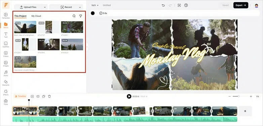Open the Tools sidebar panel
The height and width of the screenshot is (126, 263).
click(x=6, y=102)
